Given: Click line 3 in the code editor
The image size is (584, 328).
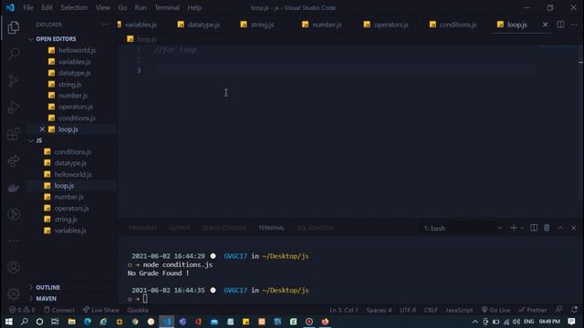Looking at the screenshot, I should (345, 70).
